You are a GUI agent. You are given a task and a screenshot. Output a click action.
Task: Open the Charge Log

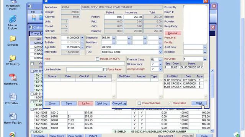[x=119, y=103]
